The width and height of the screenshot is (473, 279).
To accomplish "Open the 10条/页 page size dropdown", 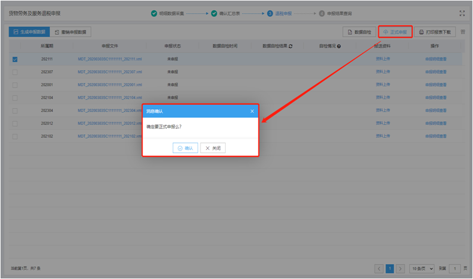I will click(421, 269).
